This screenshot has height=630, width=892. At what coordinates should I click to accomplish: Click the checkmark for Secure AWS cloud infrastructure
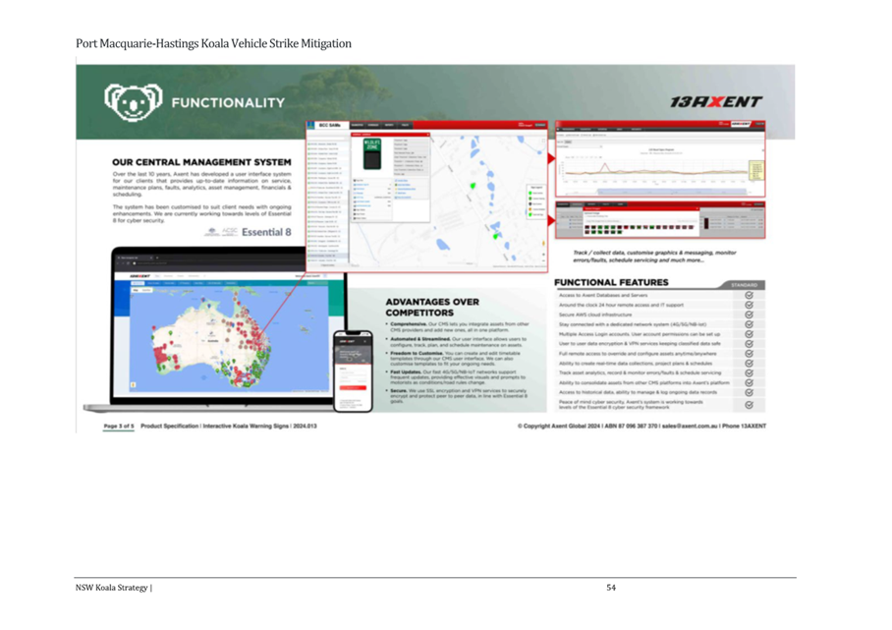coord(749,315)
